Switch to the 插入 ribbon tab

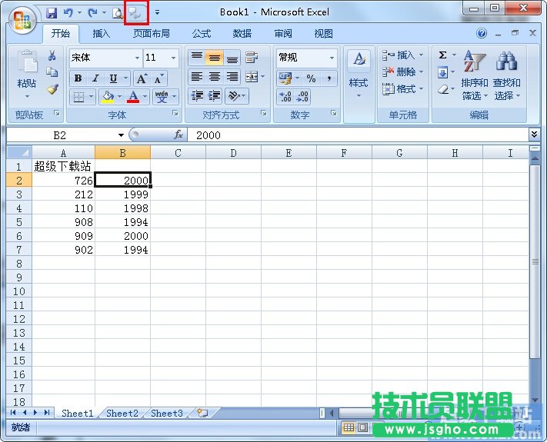point(101,34)
